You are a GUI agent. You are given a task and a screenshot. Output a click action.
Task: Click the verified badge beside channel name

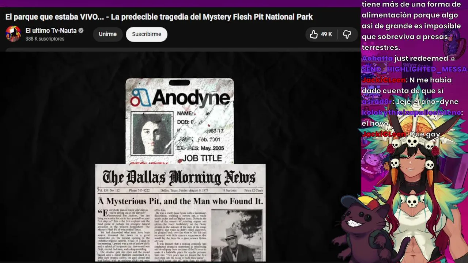81,31
